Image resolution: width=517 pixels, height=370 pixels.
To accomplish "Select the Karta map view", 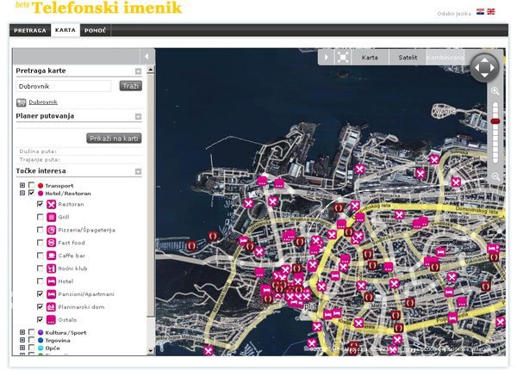I will tap(370, 58).
